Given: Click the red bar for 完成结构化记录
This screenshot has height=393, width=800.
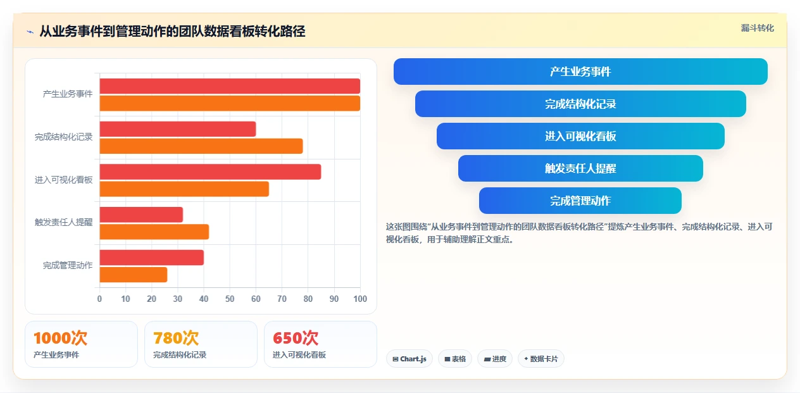Looking at the screenshot, I should click(178, 129).
